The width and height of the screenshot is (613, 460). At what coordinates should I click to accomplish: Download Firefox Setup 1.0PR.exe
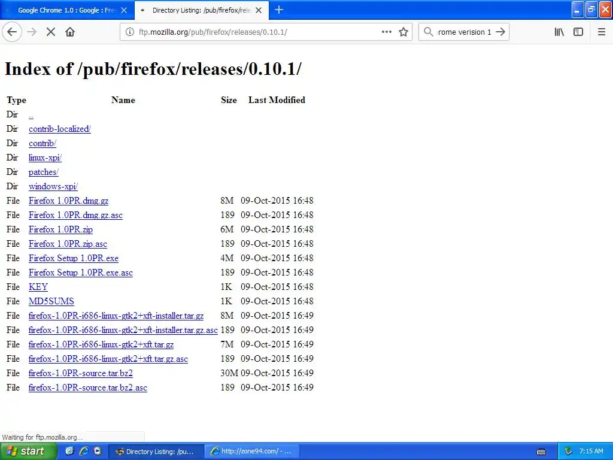point(74,258)
